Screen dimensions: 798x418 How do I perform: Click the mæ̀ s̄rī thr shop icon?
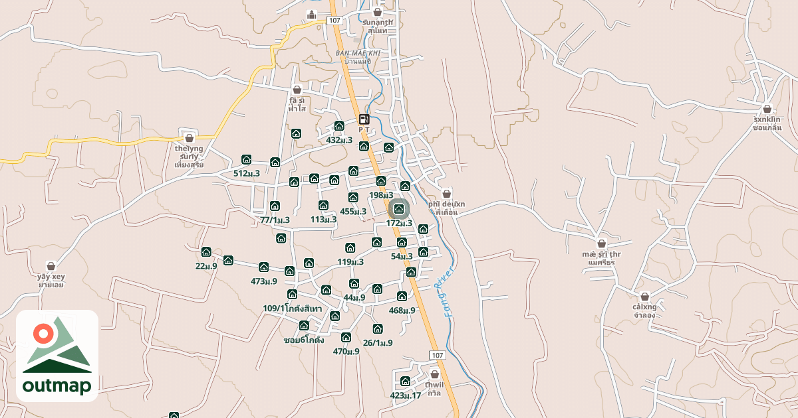(602, 244)
